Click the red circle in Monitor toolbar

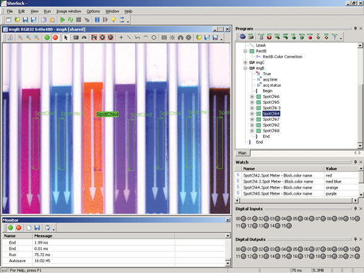(19, 227)
